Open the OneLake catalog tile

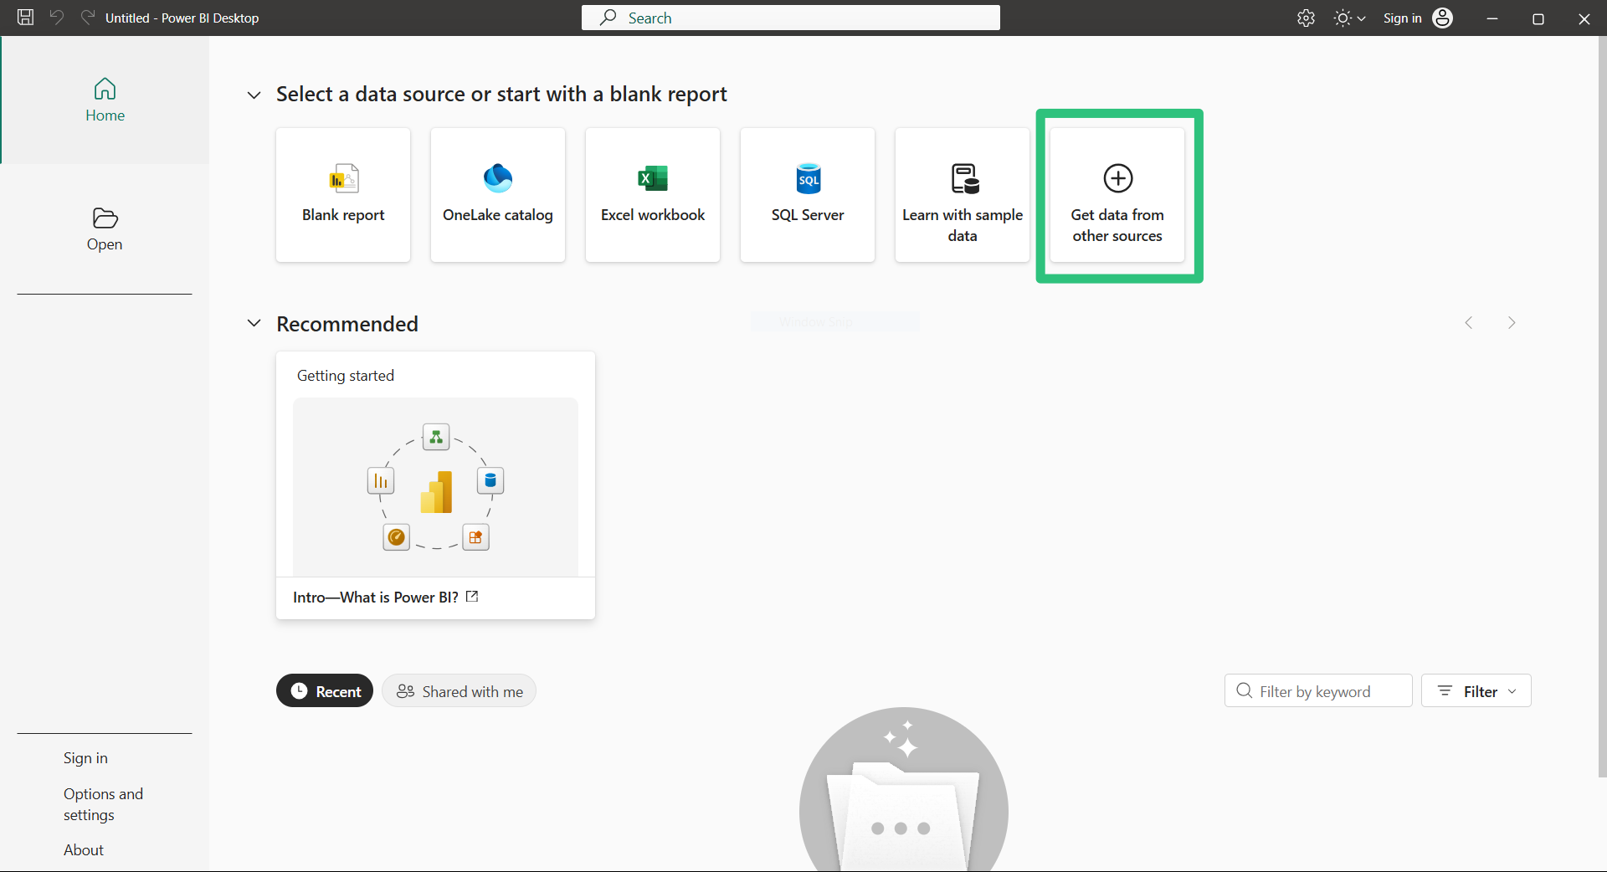tap(498, 195)
